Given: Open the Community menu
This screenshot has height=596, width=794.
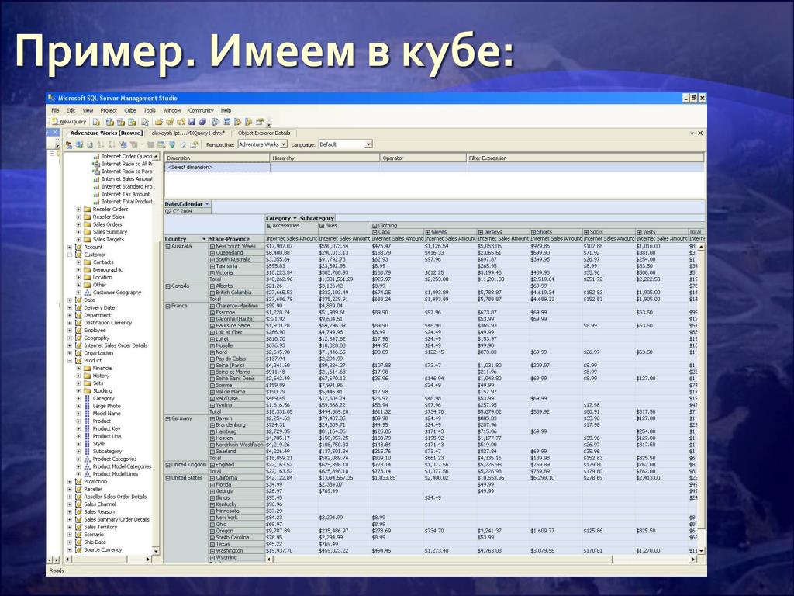Looking at the screenshot, I should pyautogui.click(x=201, y=110).
